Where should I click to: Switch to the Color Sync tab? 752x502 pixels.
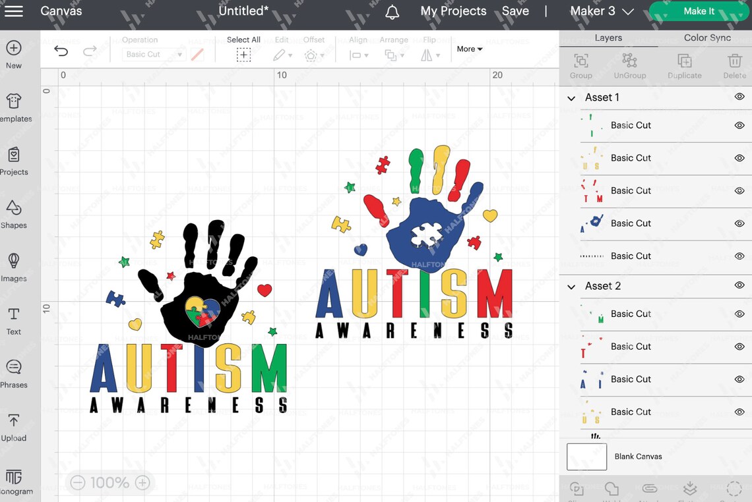706,38
